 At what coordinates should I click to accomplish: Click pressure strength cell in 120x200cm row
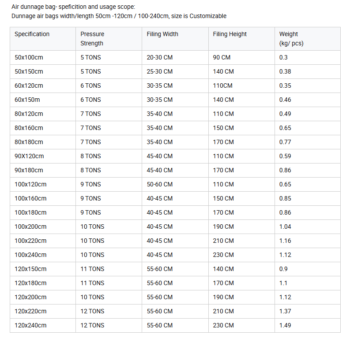(x=109, y=297)
